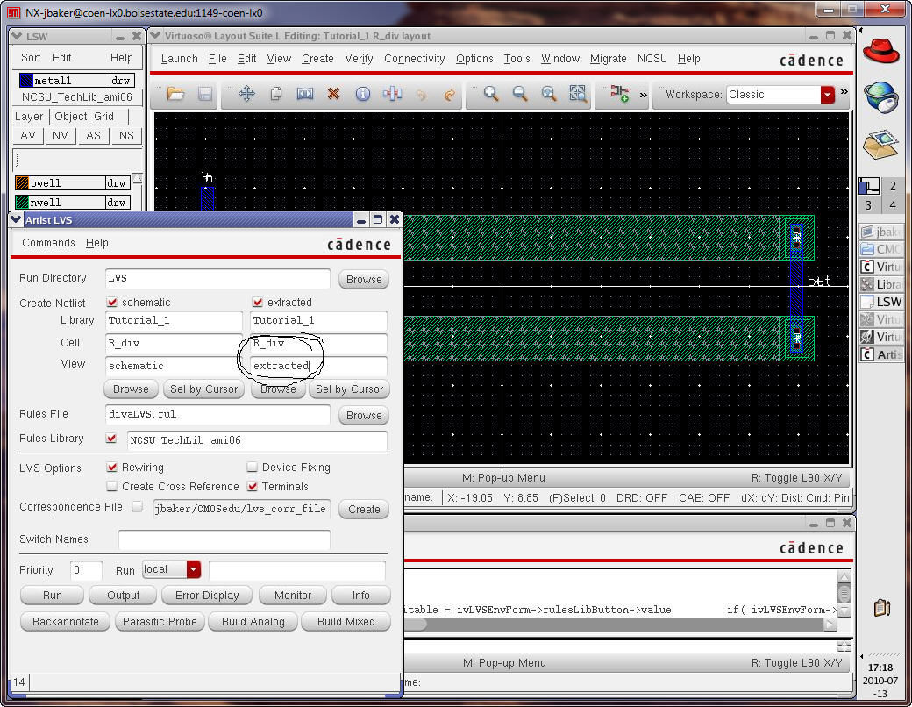Click the Rules File input field
The image size is (912, 707).
[217, 414]
